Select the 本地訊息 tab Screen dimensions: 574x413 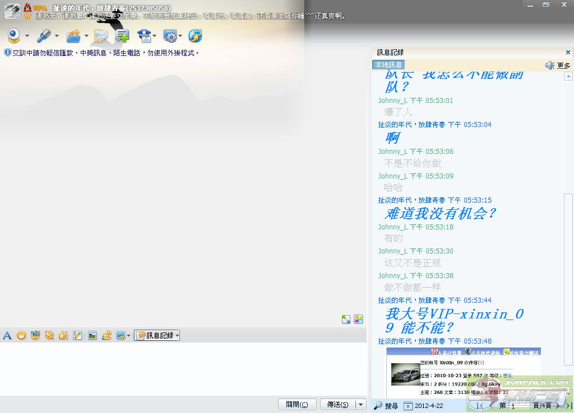coord(388,65)
